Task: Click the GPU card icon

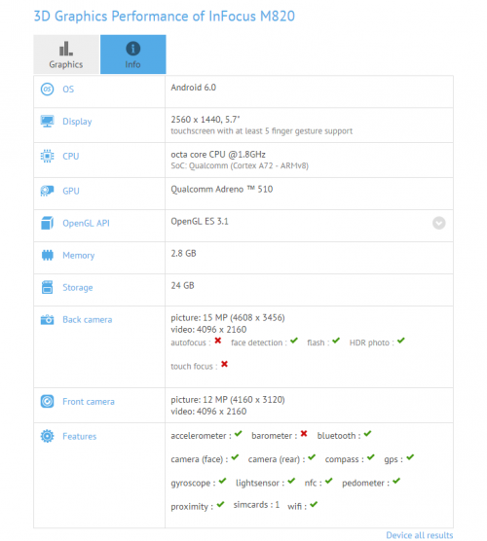Action: [x=48, y=191]
